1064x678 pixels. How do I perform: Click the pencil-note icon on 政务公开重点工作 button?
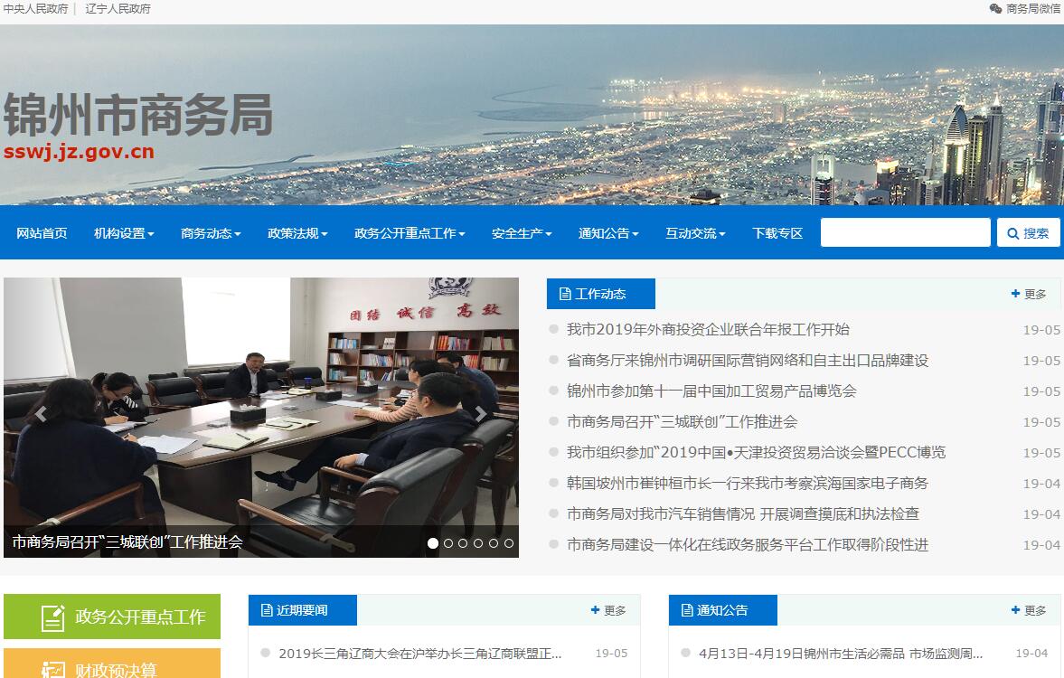point(53,617)
